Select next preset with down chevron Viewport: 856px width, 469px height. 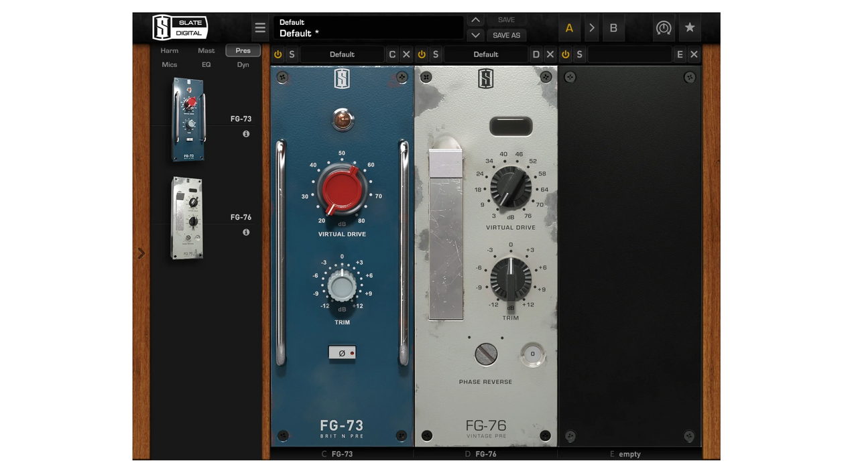[x=475, y=36]
